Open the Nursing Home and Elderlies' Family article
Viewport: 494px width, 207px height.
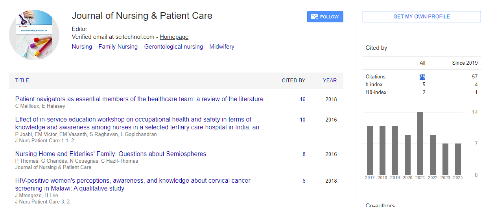[111, 154]
